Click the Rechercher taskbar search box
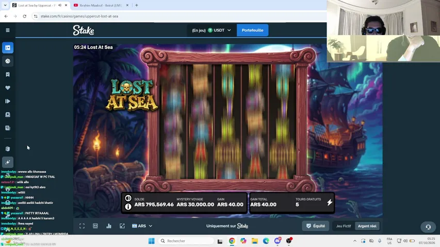The height and width of the screenshot is (247, 440). 186,241
